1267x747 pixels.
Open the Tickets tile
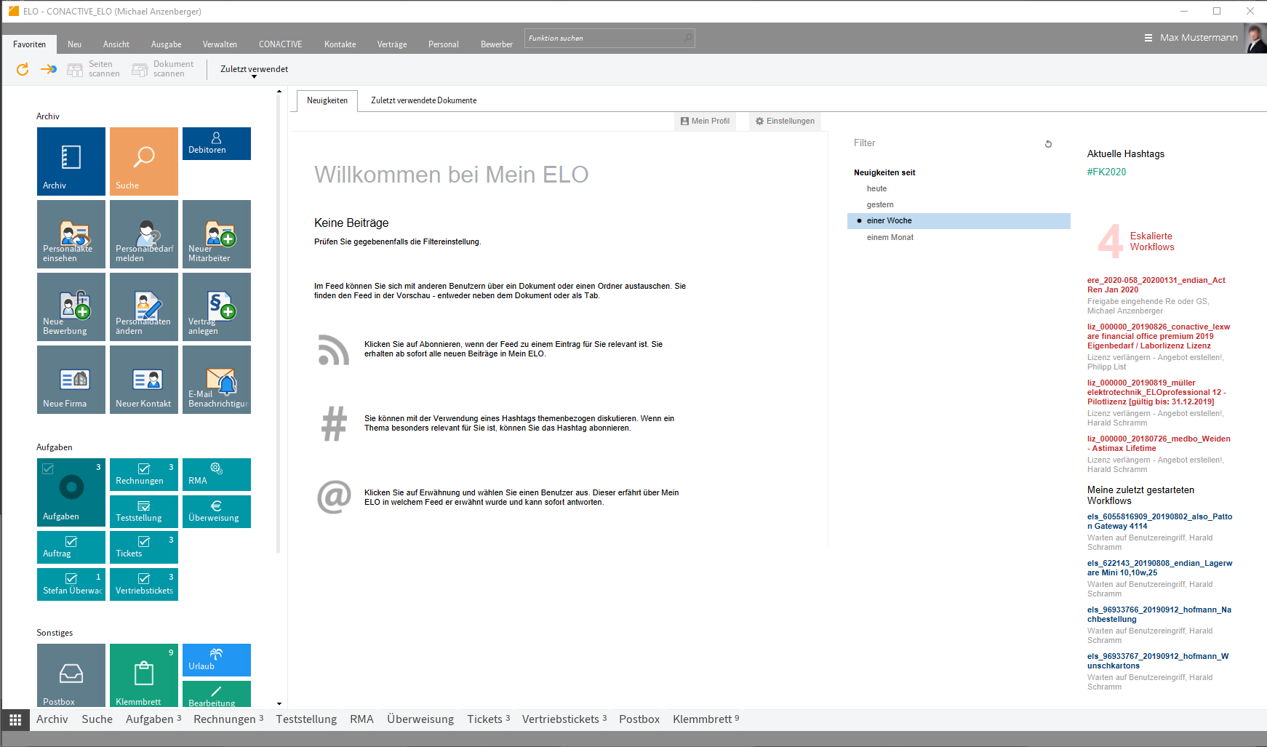(x=144, y=547)
